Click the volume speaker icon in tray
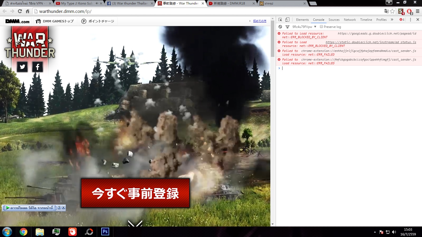Image resolution: width=422 pixels, height=237 pixels. click(394, 232)
